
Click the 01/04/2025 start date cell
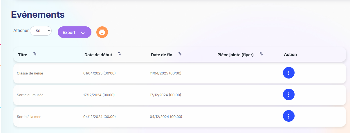pos(100,73)
